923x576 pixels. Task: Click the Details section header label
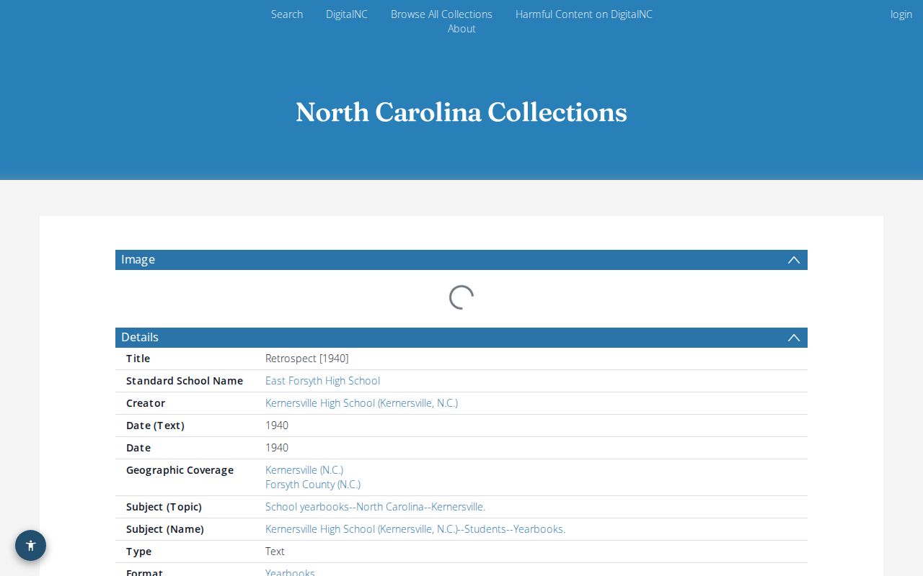[x=140, y=338]
